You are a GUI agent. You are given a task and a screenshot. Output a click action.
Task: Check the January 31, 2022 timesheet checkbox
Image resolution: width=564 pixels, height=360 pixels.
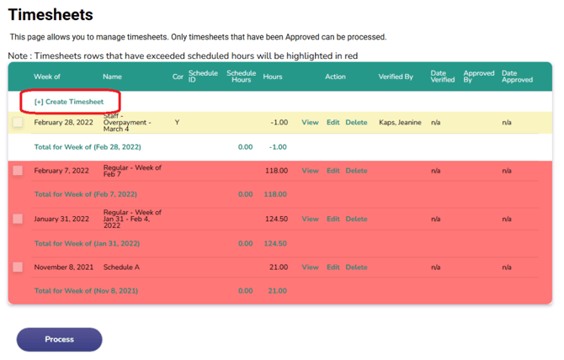coord(19,219)
